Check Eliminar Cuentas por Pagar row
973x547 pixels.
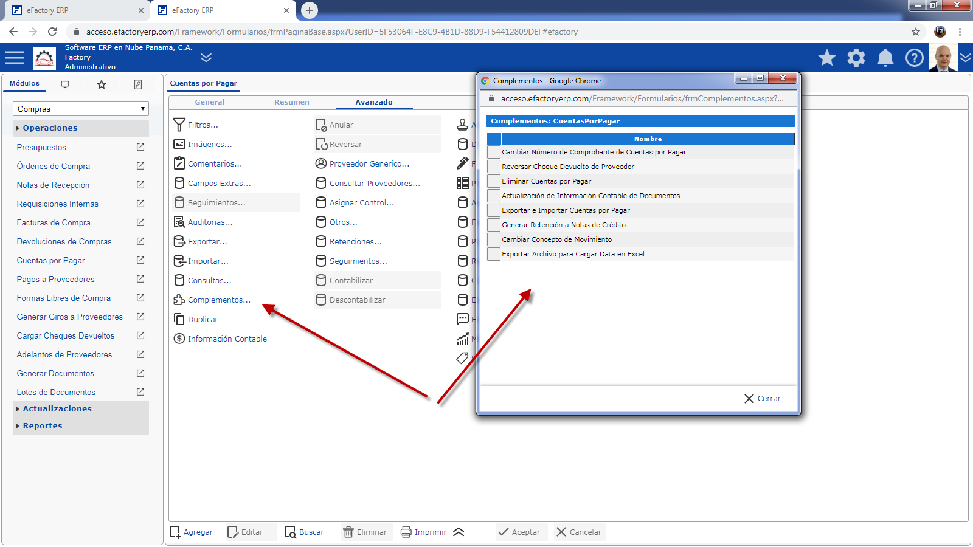[494, 181]
